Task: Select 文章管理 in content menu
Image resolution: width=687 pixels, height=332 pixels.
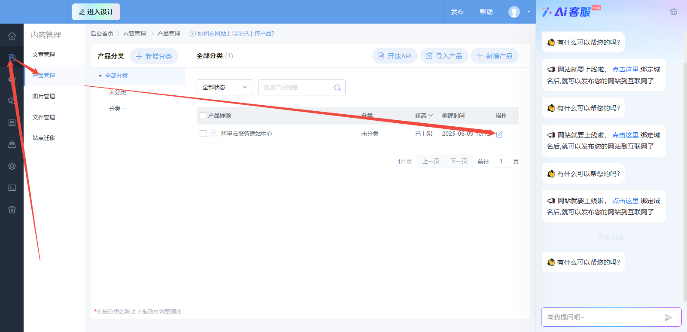Action: pyautogui.click(x=44, y=55)
